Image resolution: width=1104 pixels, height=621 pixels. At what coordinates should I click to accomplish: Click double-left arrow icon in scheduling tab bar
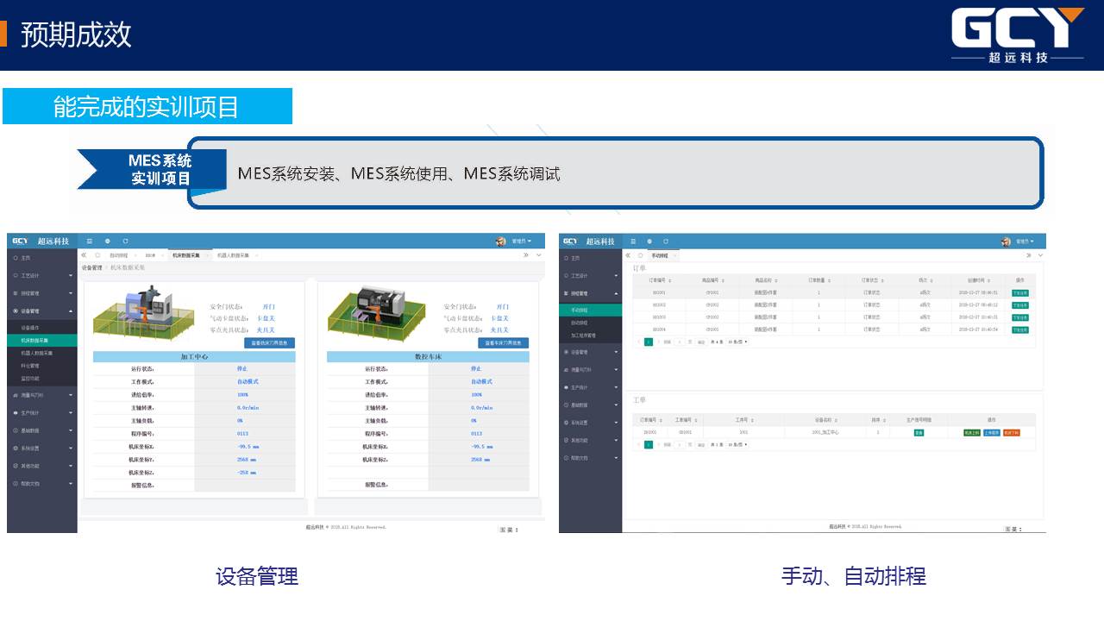(628, 255)
